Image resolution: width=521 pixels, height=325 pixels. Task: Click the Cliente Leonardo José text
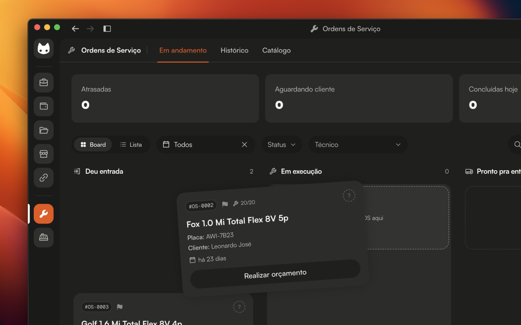(x=220, y=246)
